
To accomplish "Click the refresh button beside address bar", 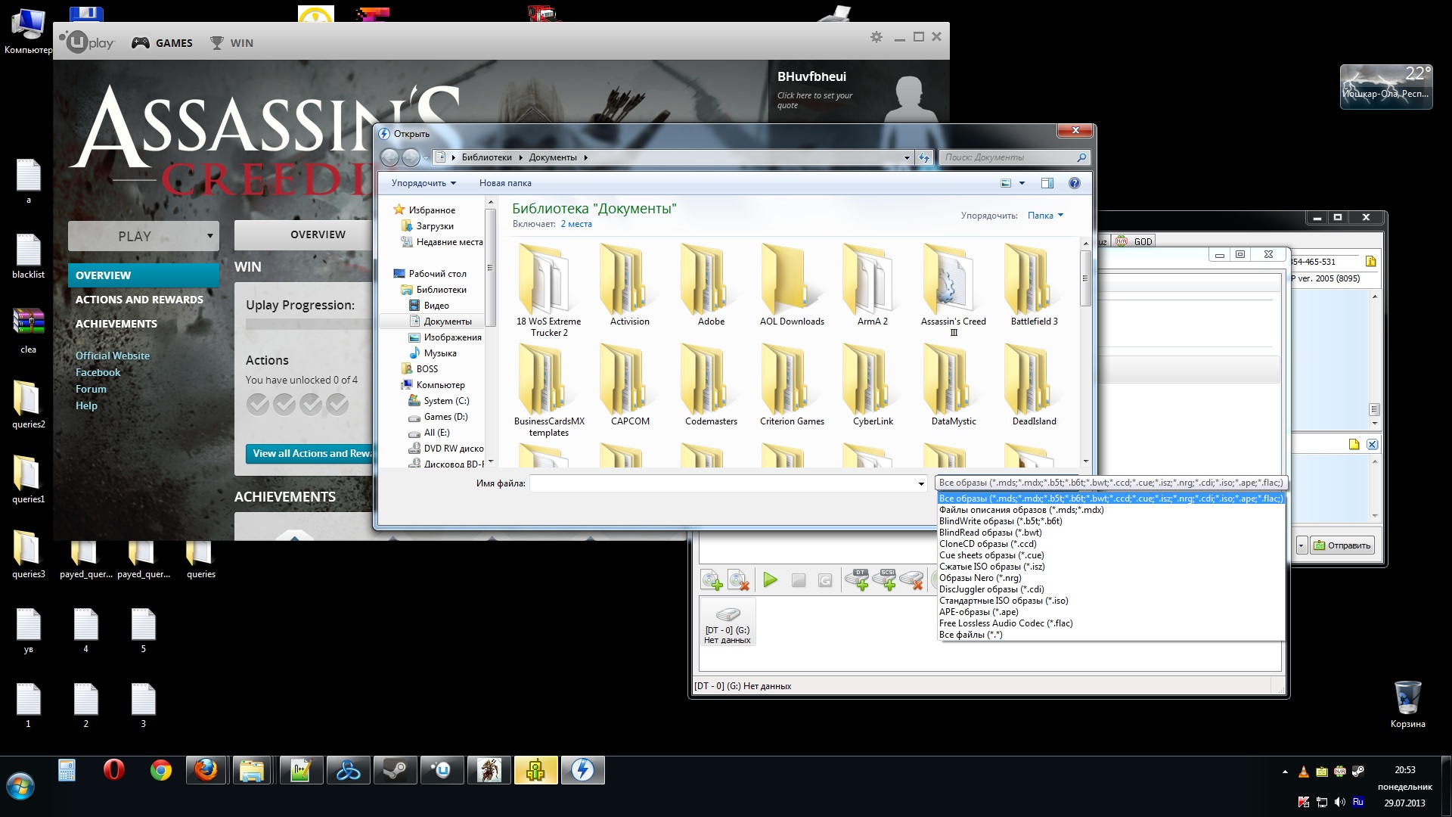I will click(x=923, y=157).
